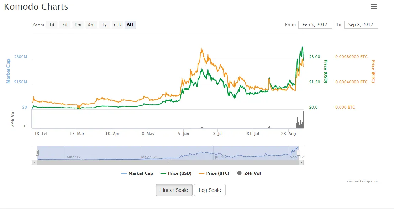The width and height of the screenshot is (394, 209).
Task: Grab the left navigator range handle
Action: tap(37, 153)
